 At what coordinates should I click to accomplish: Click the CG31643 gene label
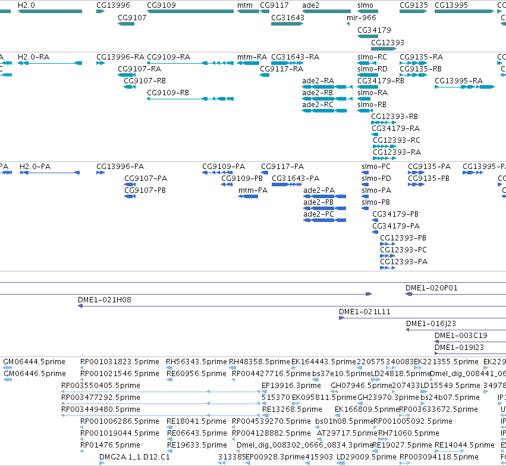click(288, 18)
